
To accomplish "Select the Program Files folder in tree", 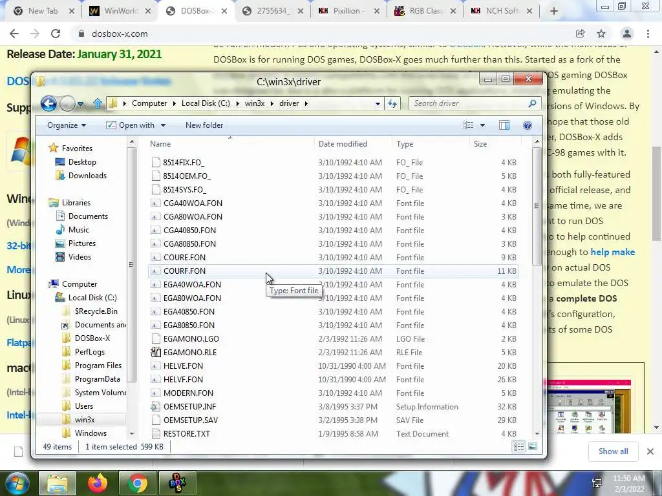I will pos(98,366).
